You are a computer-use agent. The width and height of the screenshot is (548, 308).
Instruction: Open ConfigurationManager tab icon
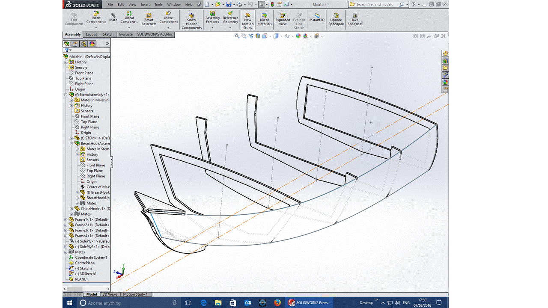click(83, 44)
